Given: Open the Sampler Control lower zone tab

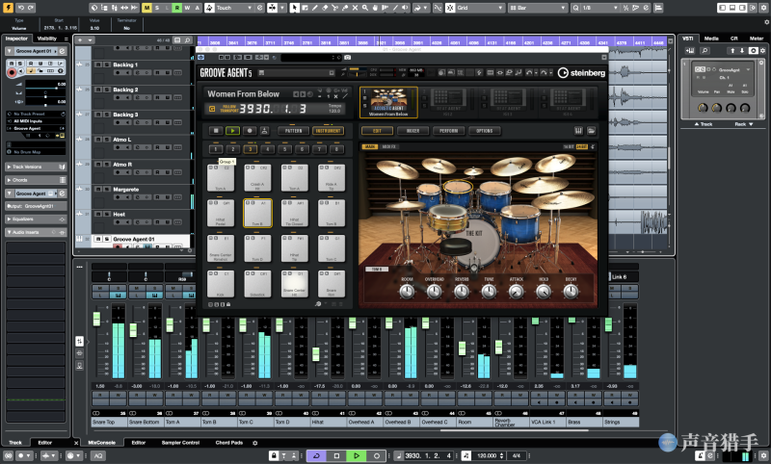Looking at the screenshot, I should coord(180,443).
